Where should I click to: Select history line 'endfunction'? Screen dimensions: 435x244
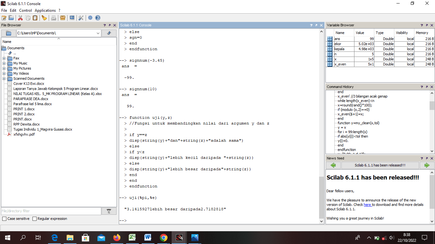(347, 150)
